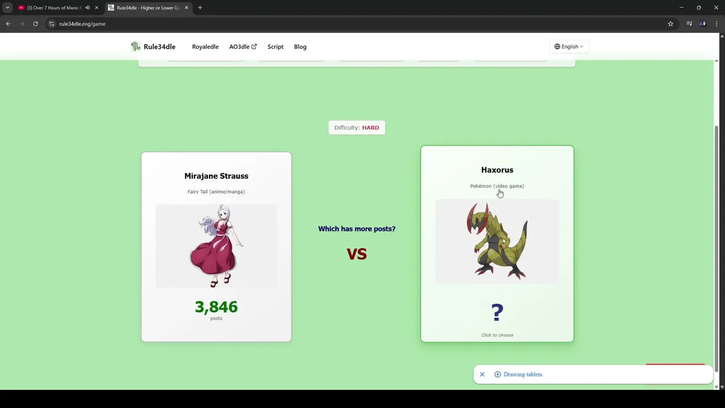This screenshot has width=725, height=408.
Task: Click the YouTube favicon on first tab
Action: (21, 7)
